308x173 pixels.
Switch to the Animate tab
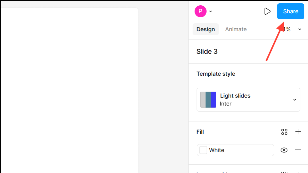coord(236,29)
